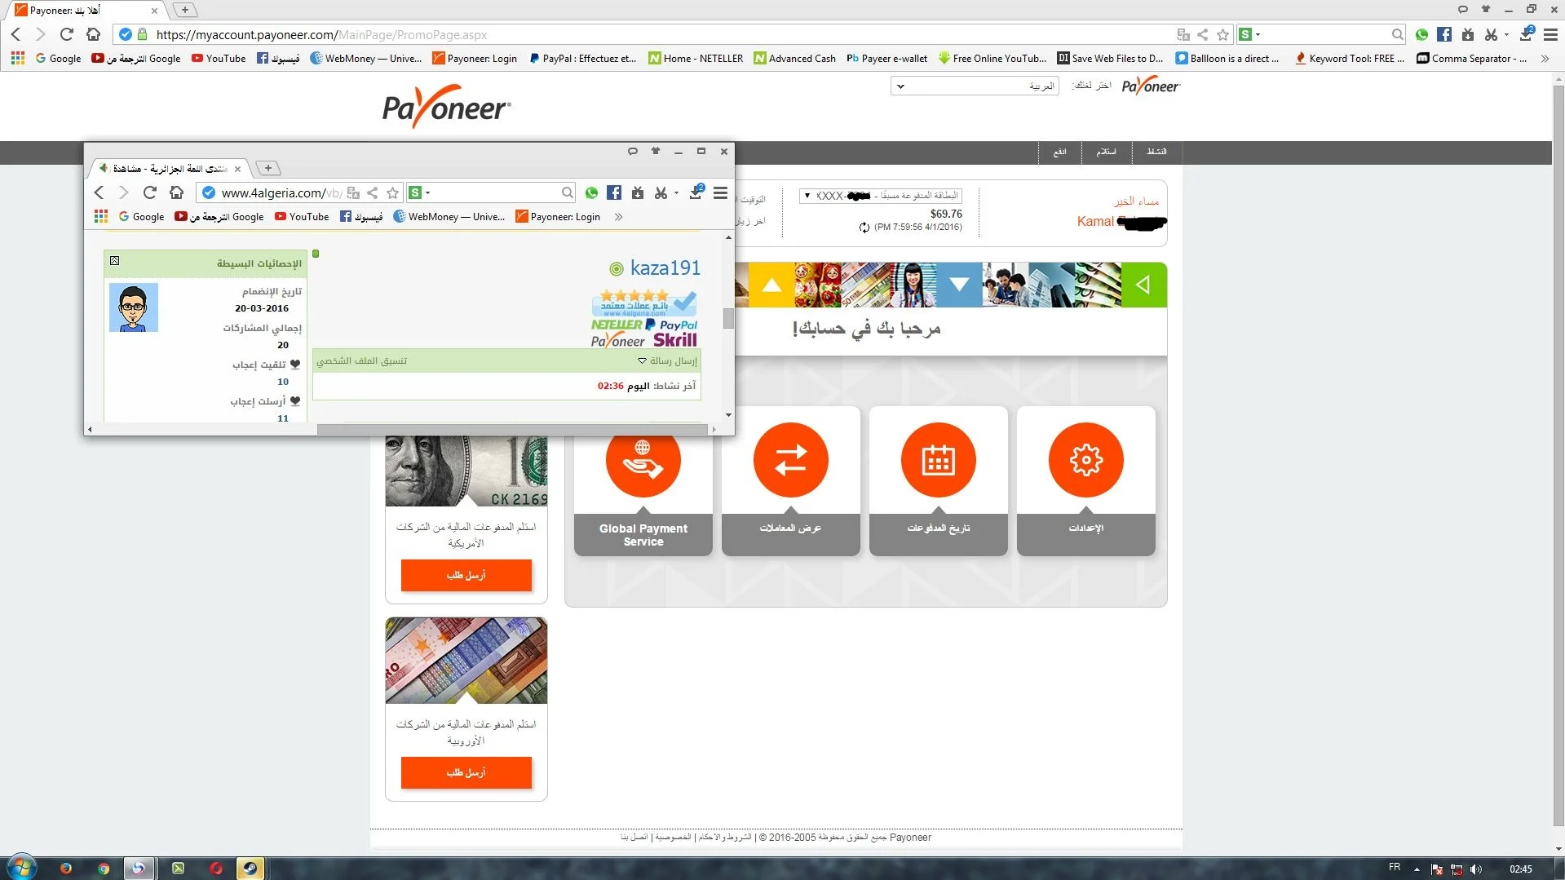Click the view transactions arrows icon
Viewport: 1565px width, 880px height.
[x=790, y=460]
